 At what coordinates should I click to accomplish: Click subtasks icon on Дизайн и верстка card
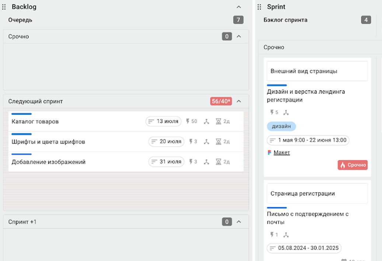tap(286, 112)
